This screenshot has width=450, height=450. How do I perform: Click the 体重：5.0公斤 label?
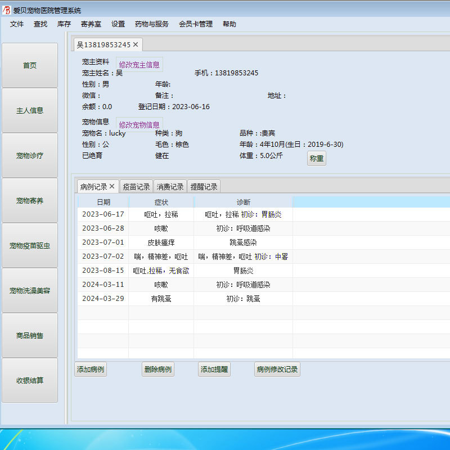tap(261, 156)
